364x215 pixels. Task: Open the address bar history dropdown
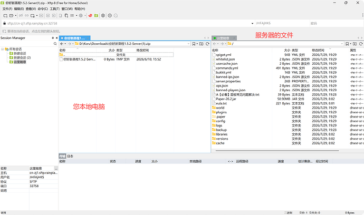click(x=252, y=23)
